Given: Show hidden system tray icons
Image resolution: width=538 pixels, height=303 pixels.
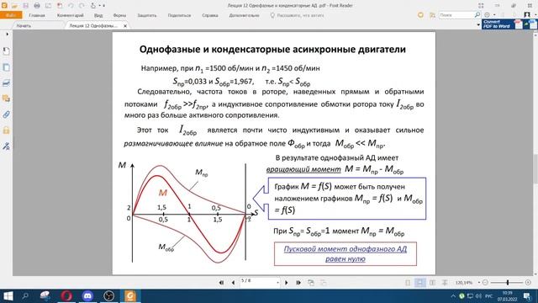Looking at the screenshot, I should (x=453, y=296).
